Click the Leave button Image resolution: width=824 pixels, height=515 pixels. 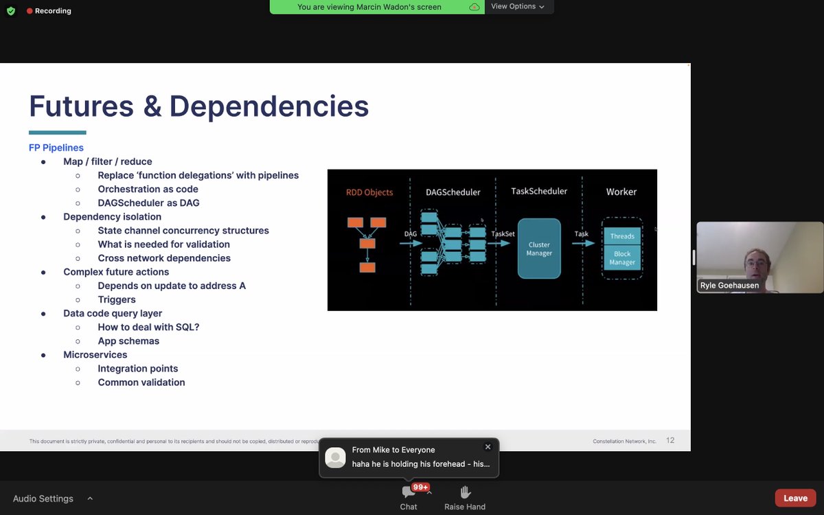tap(794, 497)
